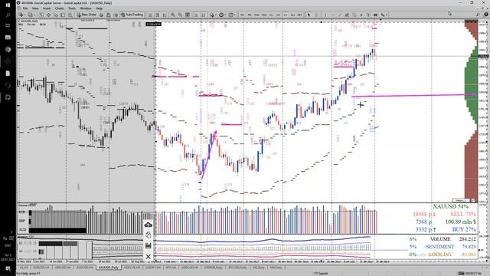This screenshot has height=276, width=490.
Task: Open the Data Window icon
Action: [x=48, y=15]
